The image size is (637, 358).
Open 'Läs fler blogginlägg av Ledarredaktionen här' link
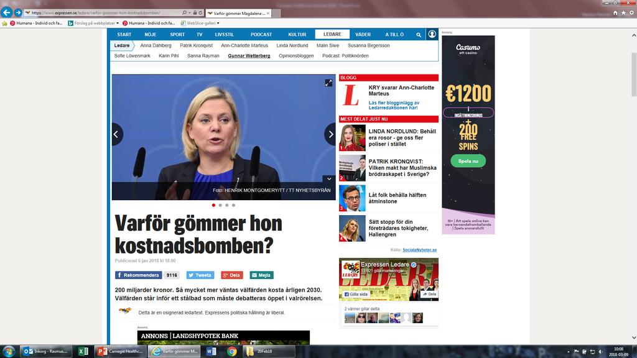(394, 105)
